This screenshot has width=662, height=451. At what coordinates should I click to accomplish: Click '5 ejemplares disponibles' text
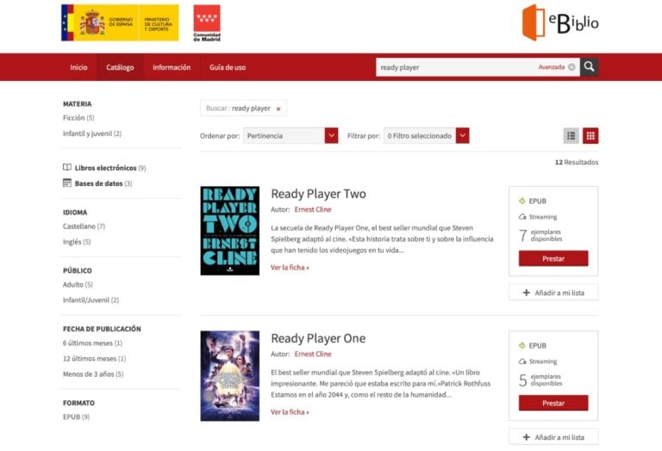click(x=540, y=380)
